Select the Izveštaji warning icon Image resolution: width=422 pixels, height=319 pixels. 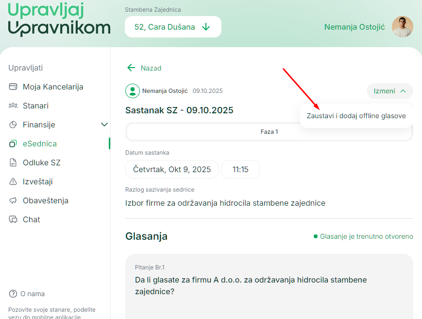(14, 181)
